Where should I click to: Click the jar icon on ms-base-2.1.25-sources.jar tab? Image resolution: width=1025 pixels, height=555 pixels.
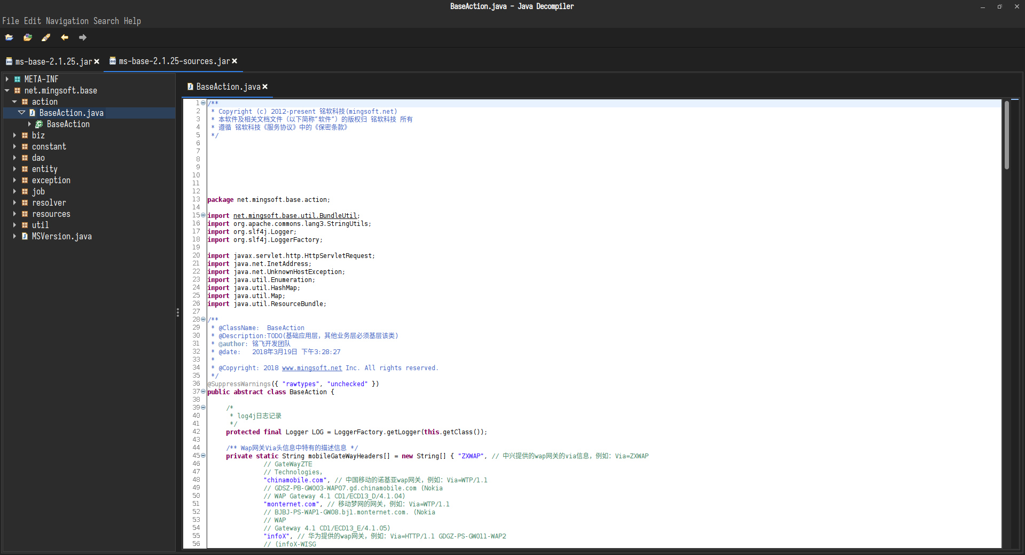[113, 61]
